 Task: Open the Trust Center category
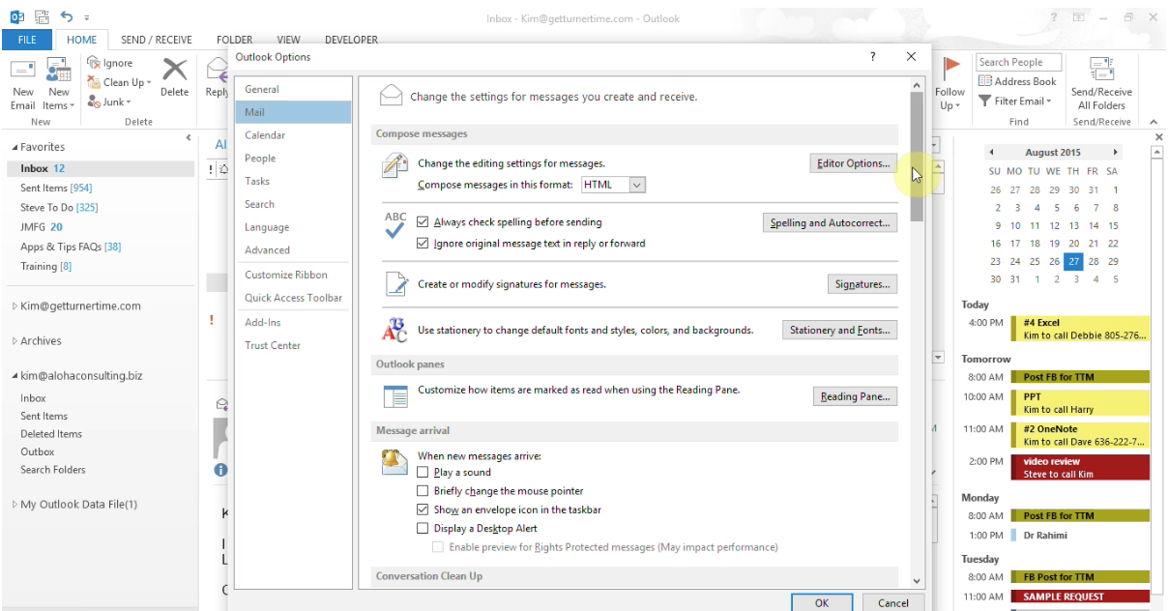[x=293, y=345]
